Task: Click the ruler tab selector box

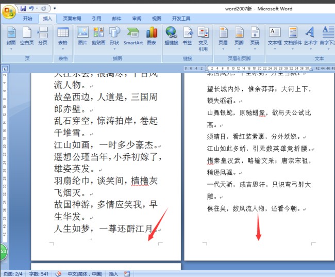Action: [5, 69]
